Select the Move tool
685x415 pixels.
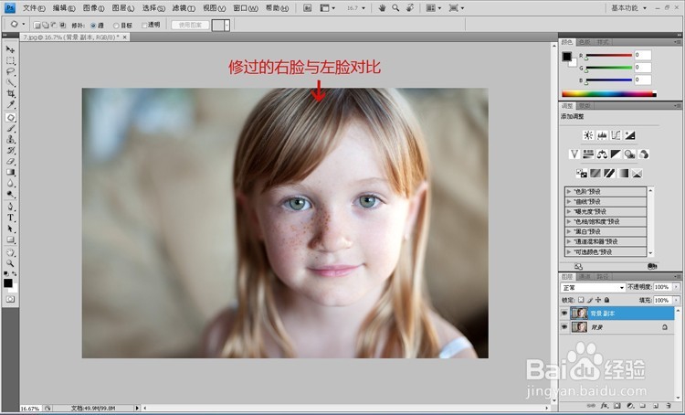pyautogui.click(x=10, y=49)
